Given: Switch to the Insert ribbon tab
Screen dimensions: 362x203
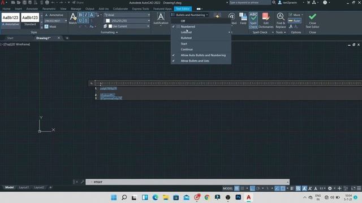Looking at the screenshot, I should (x=19, y=9).
